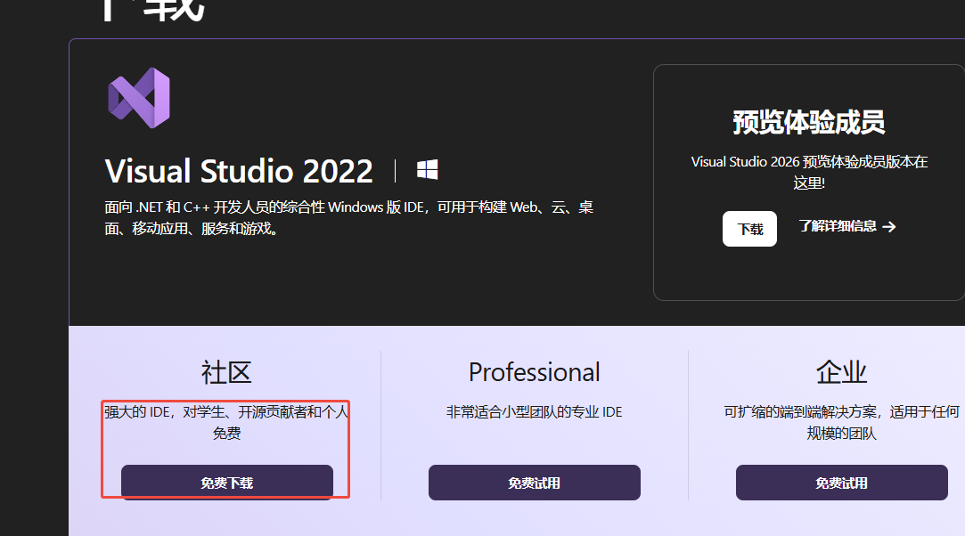The image size is (965, 536).
Task: Click the description starting 可扩缩的端到端解决方案
Action: pos(841,422)
